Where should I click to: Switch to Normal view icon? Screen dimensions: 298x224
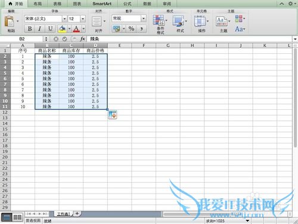[x=7, y=217]
